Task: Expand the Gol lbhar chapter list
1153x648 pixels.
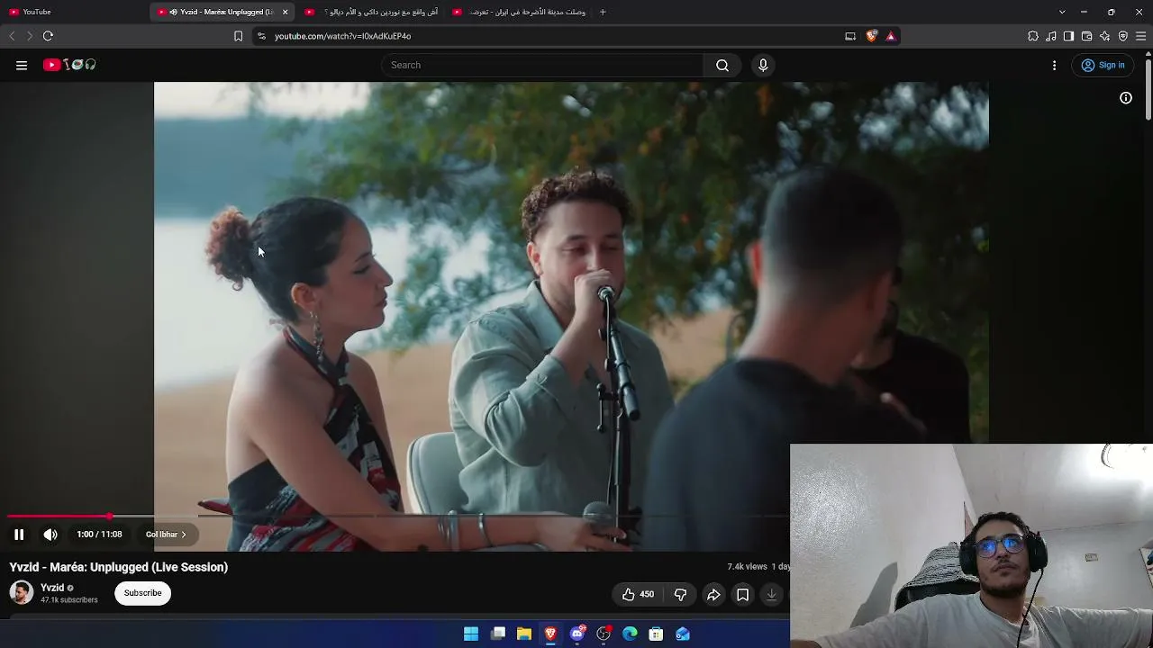Action: pos(167,535)
